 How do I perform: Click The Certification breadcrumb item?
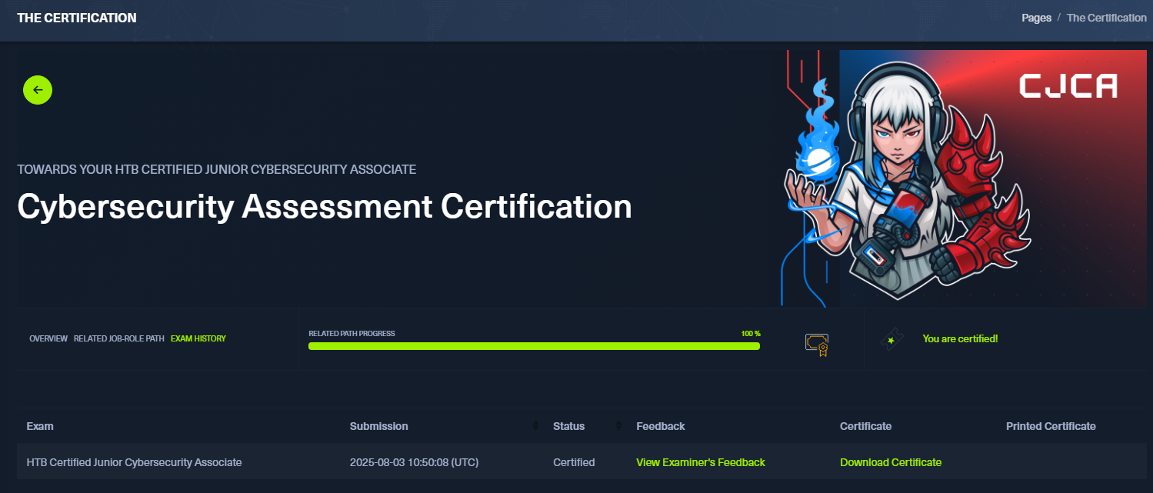tap(1106, 18)
